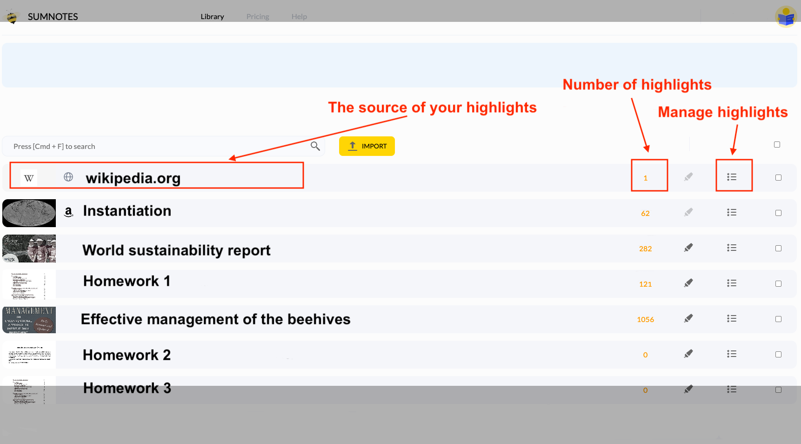This screenshot has height=444, width=801.
Task: Click the highlighter icon for wikipedia.org
Action: tap(688, 177)
